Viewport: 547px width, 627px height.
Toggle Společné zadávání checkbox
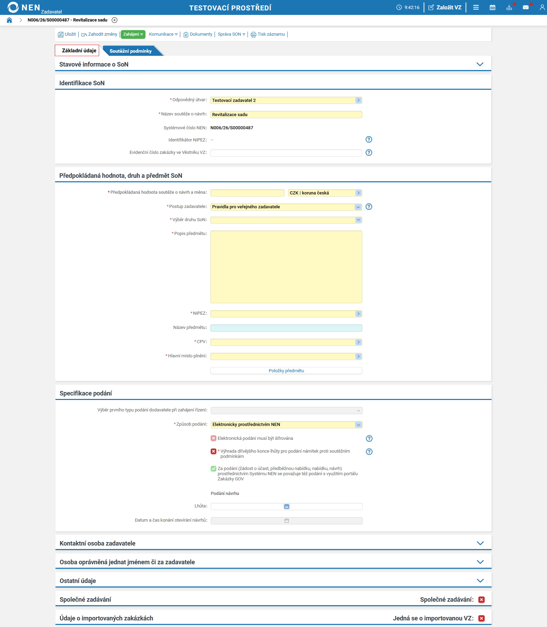(x=481, y=600)
